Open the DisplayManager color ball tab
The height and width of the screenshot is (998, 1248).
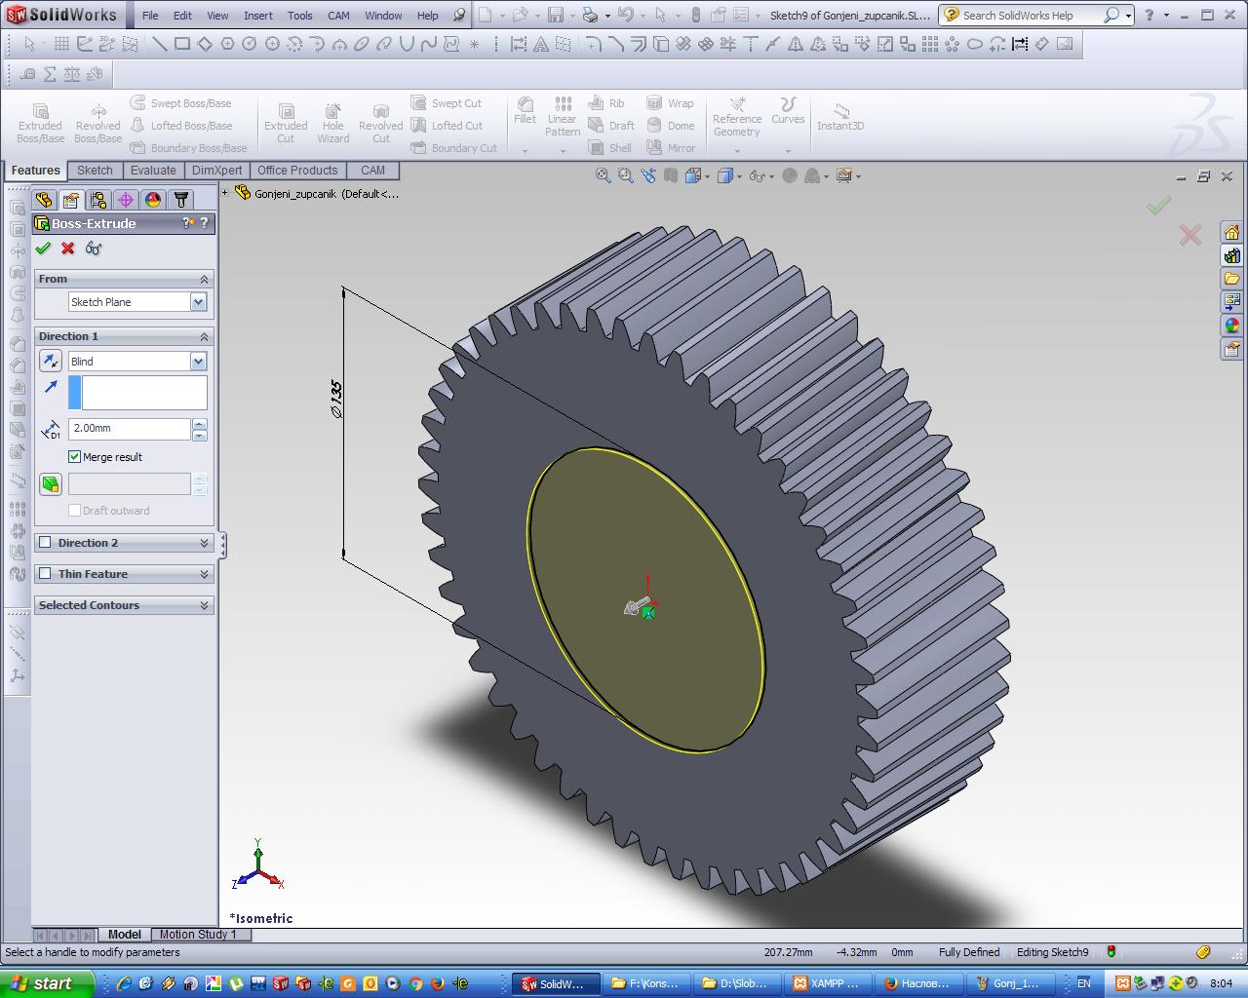coord(153,200)
